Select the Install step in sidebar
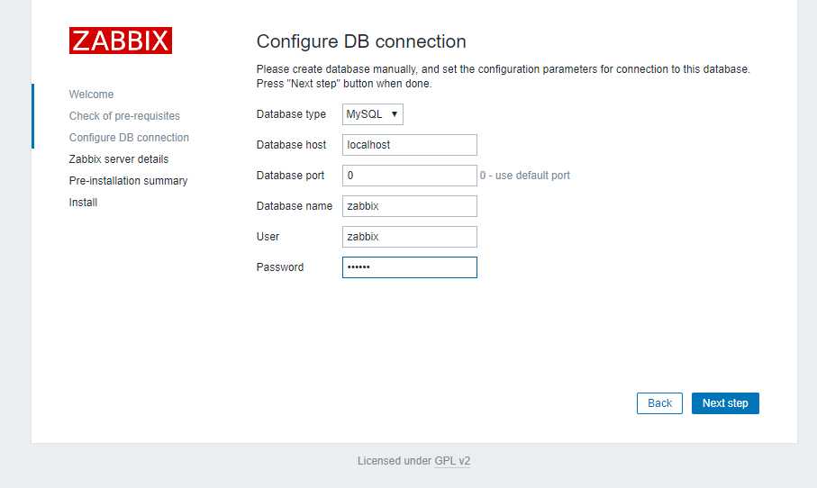Viewport: 817px width, 488px height. click(83, 203)
